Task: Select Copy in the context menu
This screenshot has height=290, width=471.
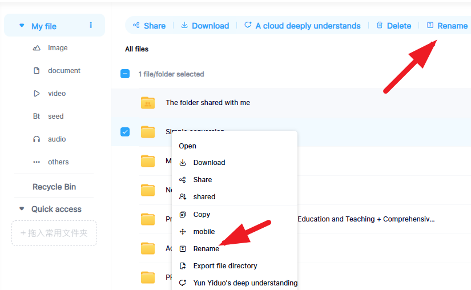Action: pyautogui.click(x=202, y=215)
